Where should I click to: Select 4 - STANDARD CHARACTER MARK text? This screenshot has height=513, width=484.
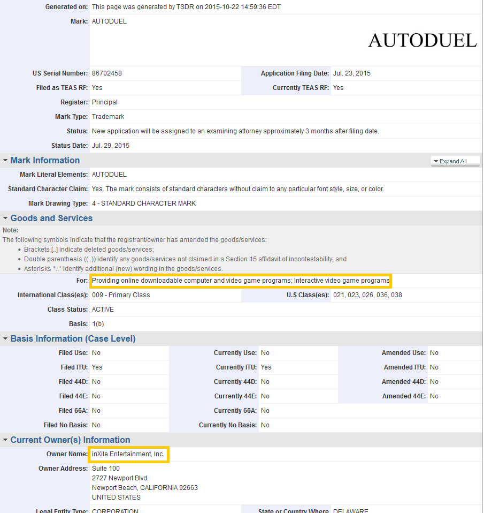pyautogui.click(x=144, y=203)
